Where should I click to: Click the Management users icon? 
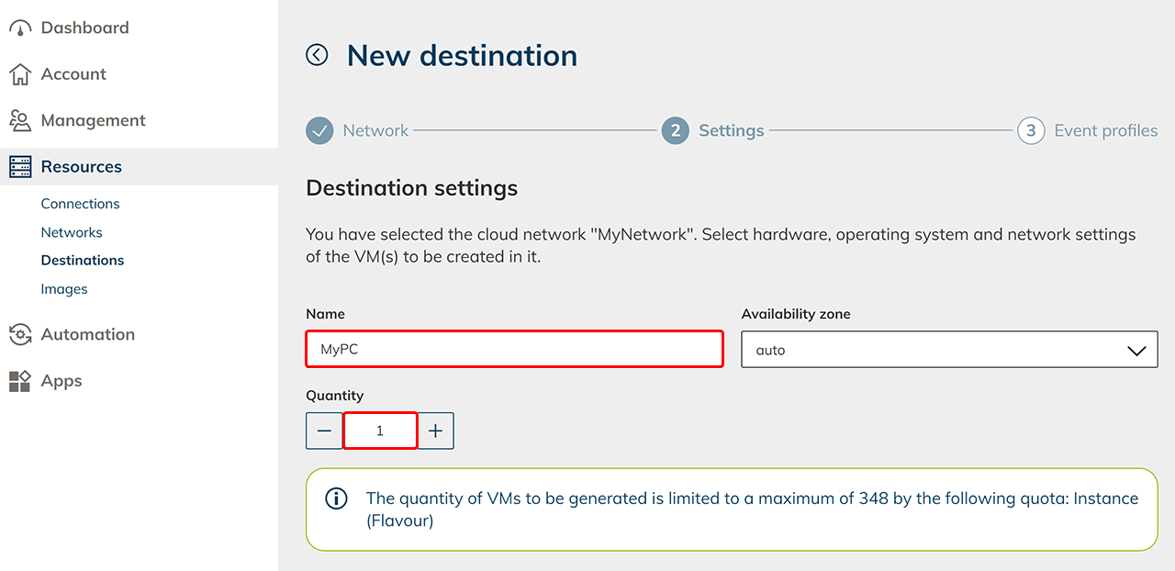coord(20,120)
